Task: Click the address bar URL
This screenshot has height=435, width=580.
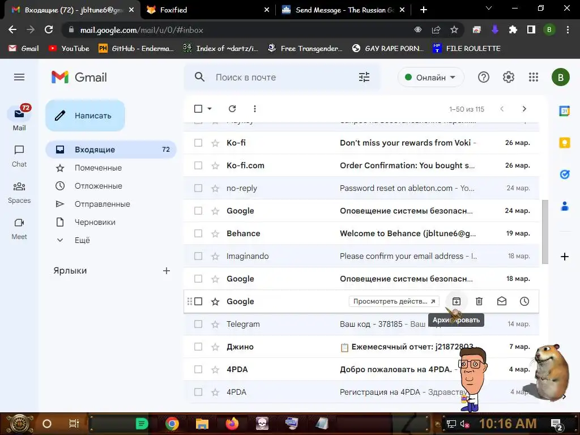Action: (142, 30)
